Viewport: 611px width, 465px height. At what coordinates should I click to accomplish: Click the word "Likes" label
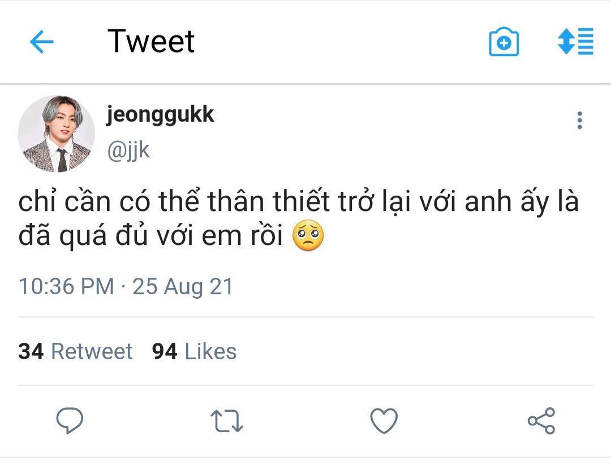[x=210, y=351]
